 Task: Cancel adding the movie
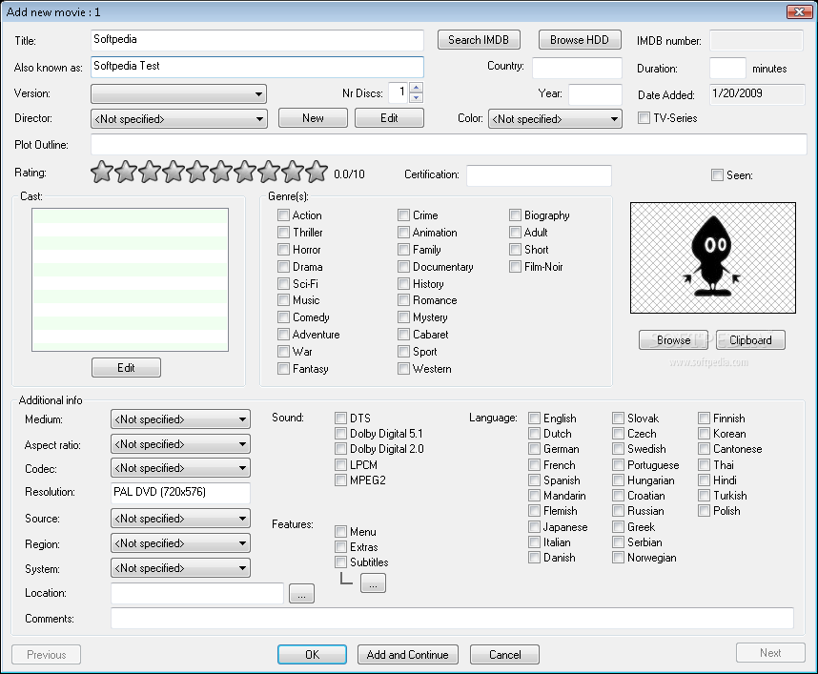pyautogui.click(x=504, y=655)
